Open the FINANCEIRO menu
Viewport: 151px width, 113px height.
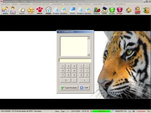(x=97, y=4)
